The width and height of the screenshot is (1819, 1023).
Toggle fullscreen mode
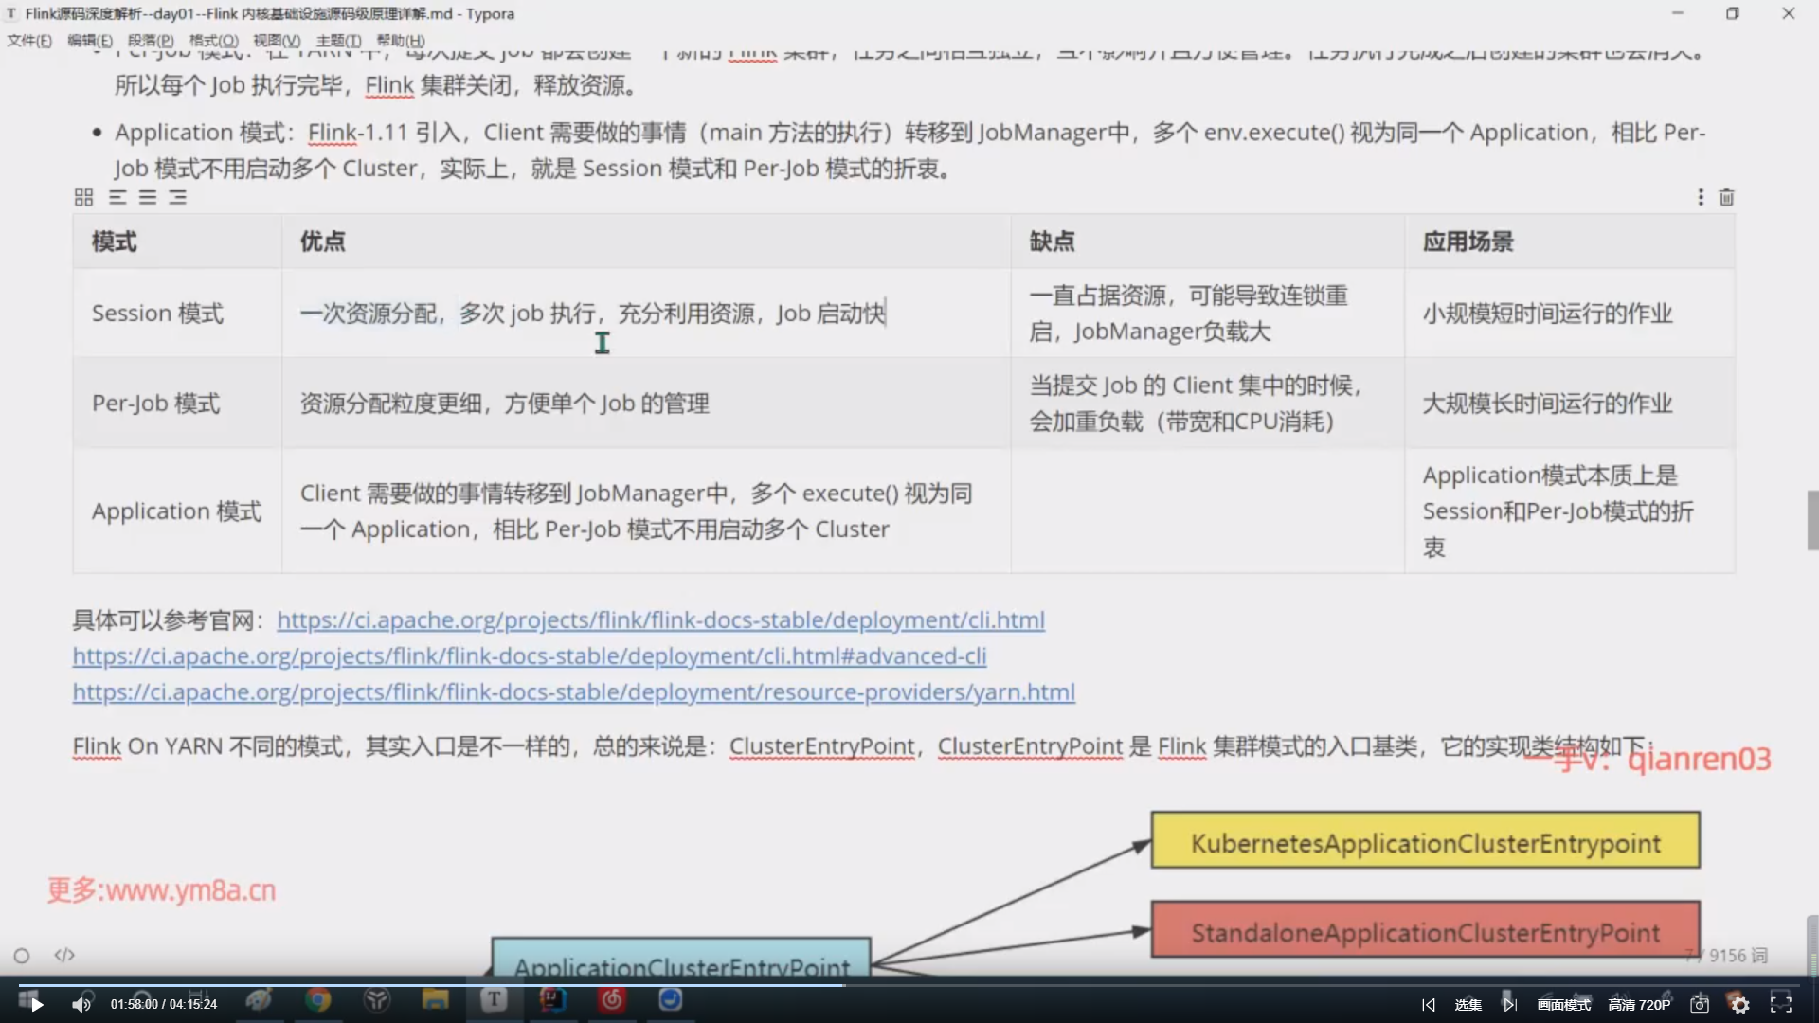(x=1781, y=1005)
